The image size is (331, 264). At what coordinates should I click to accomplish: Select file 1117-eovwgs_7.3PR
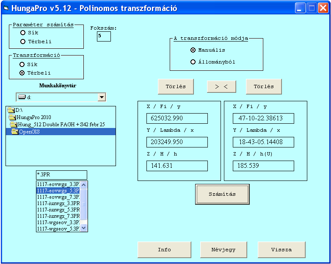tap(58, 197)
